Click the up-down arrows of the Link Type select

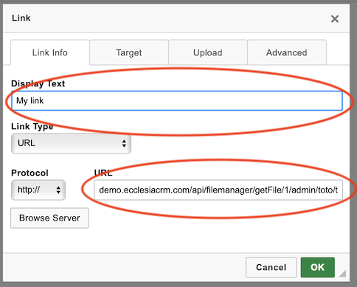point(124,143)
